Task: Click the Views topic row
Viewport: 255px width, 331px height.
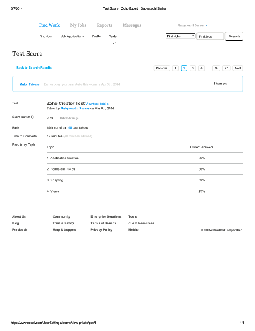Action: (145, 191)
